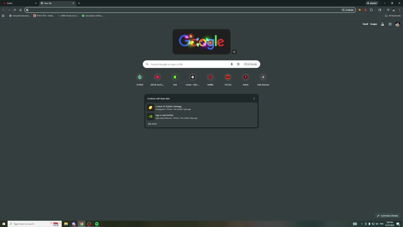Open the volume control in system tray
The width and height of the screenshot is (403, 227).
pos(377,224)
